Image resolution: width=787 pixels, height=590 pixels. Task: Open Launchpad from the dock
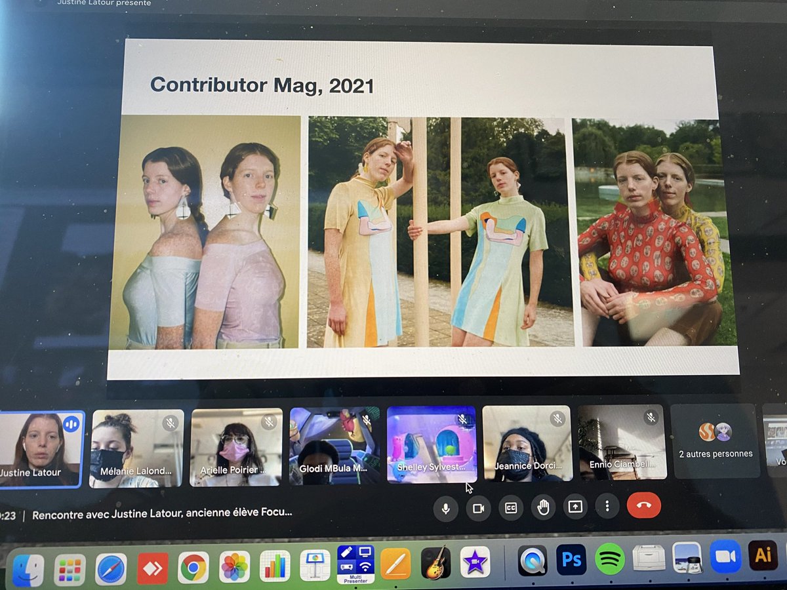coord(70,570)
